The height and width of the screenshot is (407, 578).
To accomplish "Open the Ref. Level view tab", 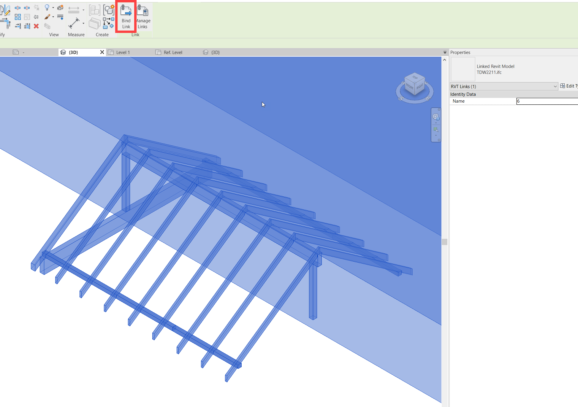I will tap(173, 52).
